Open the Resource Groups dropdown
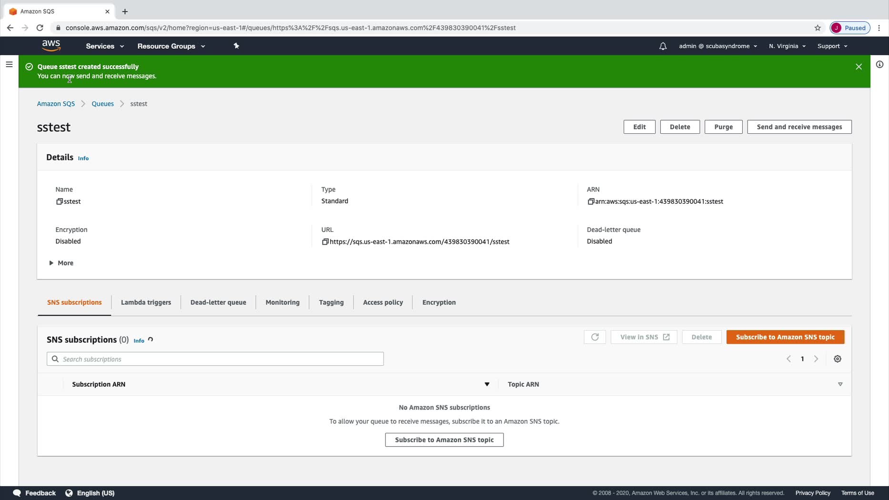 [171, 46]
